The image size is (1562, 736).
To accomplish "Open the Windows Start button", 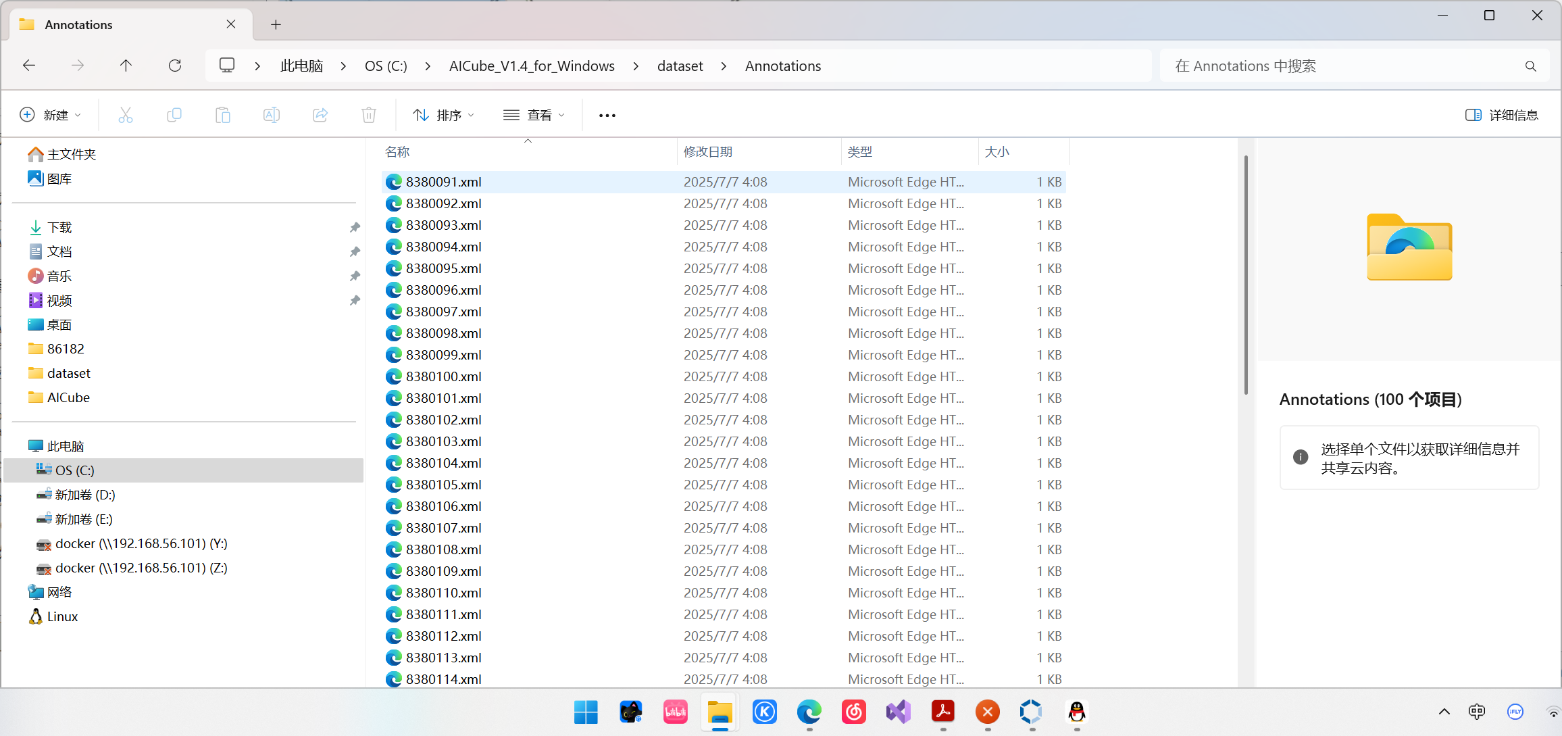I will pos(586,712).
